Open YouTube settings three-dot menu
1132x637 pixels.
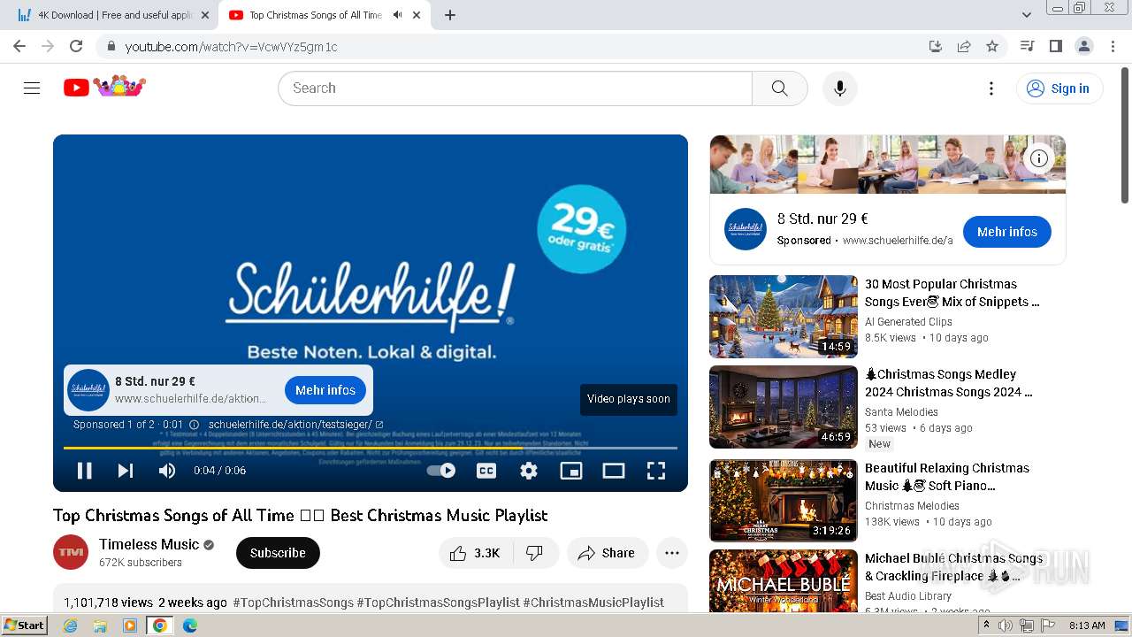point(991,88)
